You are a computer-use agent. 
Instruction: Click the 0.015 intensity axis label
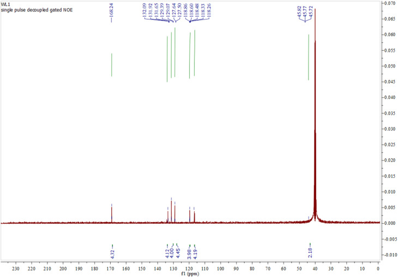390,176
